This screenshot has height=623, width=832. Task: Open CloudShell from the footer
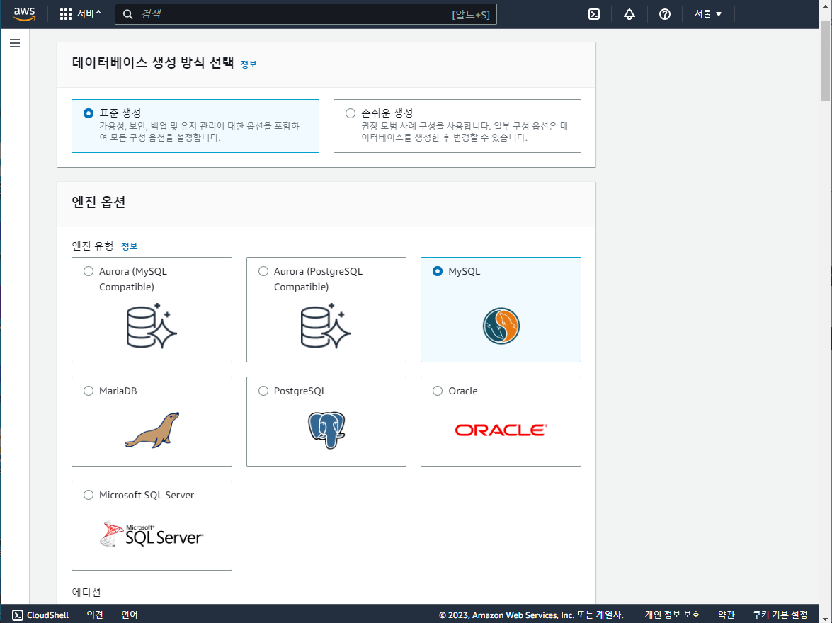point(40,615)
